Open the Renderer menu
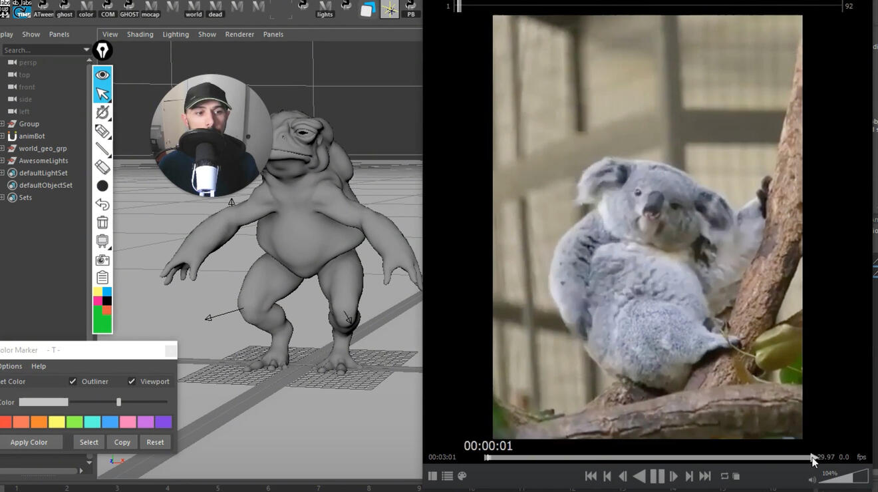878x492 pixels. coord(239,34)
